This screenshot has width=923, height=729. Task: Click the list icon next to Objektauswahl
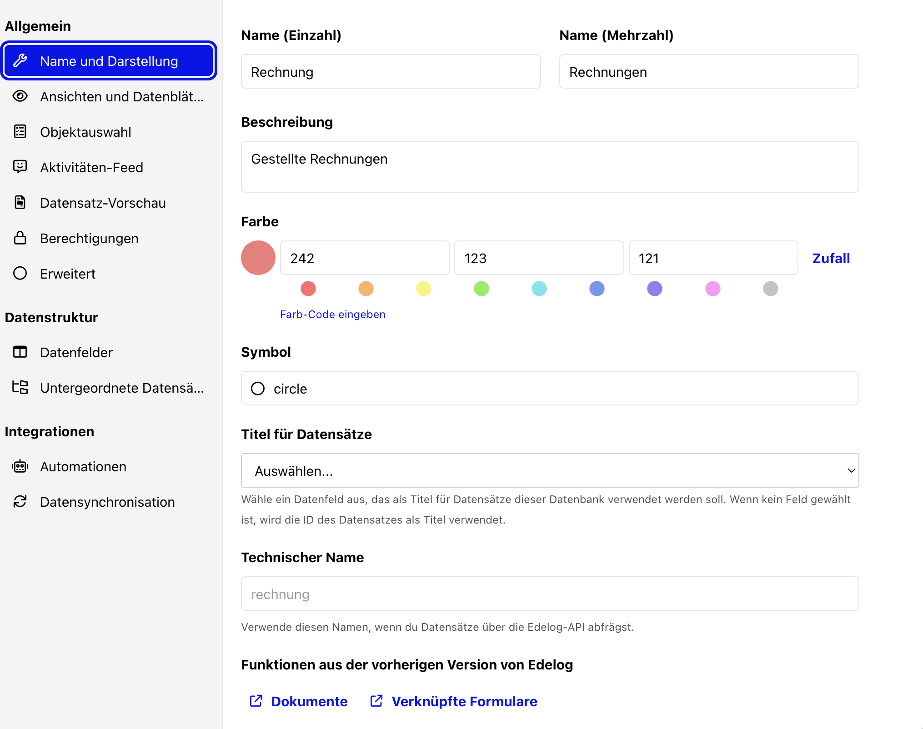[x=20, y=131]
